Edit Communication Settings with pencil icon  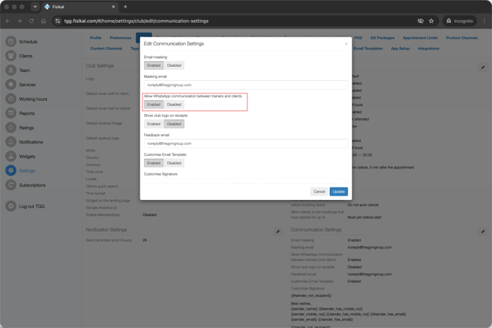pyautogui.click(x=483, y=232)
